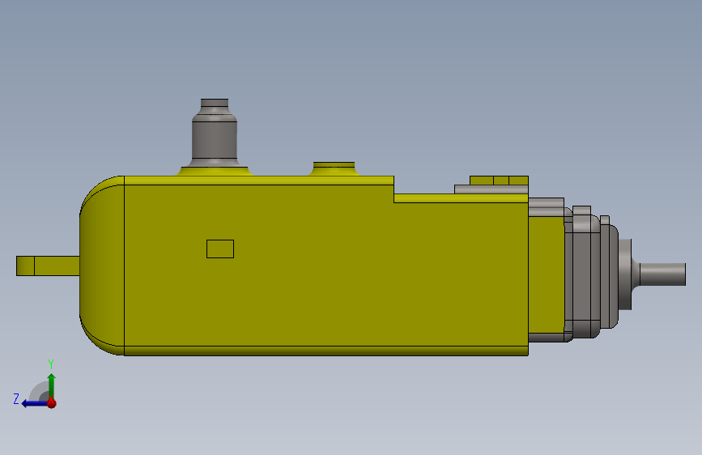Select the gray output shaft at right end
The image size is (702, 455).
point(662,274)
